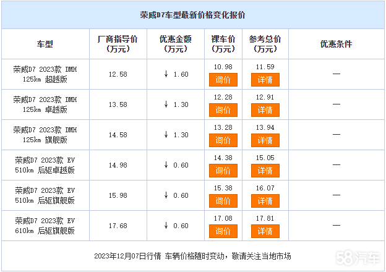Click bare car price 15.38
386x272 pixels.
click(x=223, y=188)
